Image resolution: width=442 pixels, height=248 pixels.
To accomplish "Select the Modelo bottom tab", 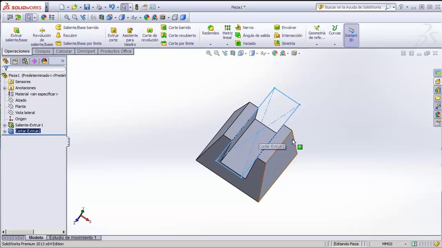I will click(x=36, y=238).
